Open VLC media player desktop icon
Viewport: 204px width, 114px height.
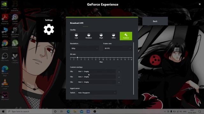(5, 84)
